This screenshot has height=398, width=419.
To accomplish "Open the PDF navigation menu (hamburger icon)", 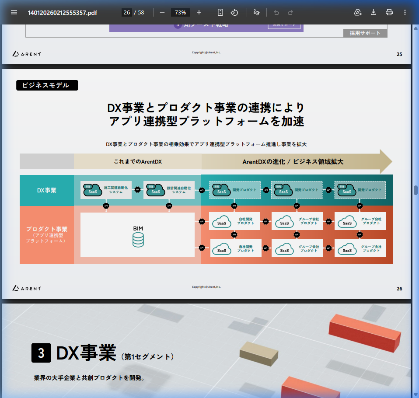I will click(14, 12).
